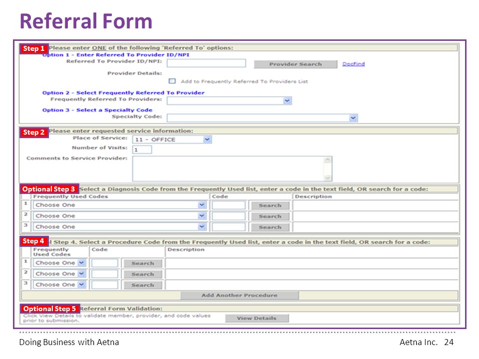Click Search for procedure code row 2
Viewport: 479px width, 359px height.
[143, 274]
